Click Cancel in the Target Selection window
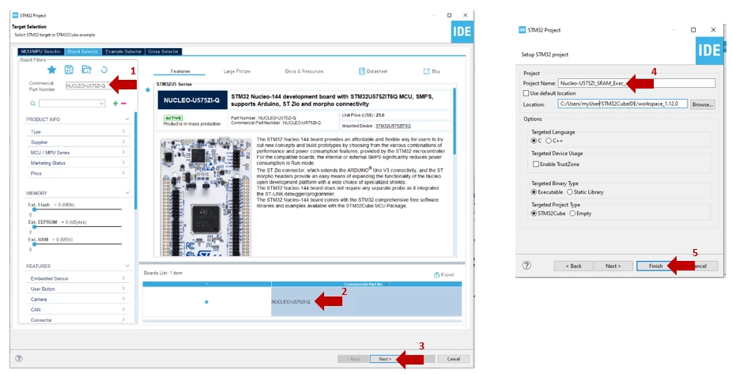The height and width of the screenshot is (374, 732). (x=453, y=359)
